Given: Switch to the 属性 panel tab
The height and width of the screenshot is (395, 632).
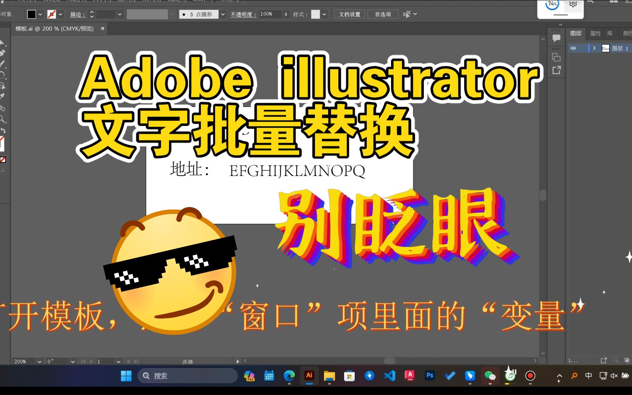Looking at the screenshot, I should (x=595, y=33).
